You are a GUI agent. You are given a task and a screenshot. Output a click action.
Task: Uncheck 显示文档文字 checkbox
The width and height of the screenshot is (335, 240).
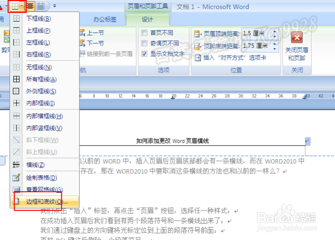[x=144, y=53]
